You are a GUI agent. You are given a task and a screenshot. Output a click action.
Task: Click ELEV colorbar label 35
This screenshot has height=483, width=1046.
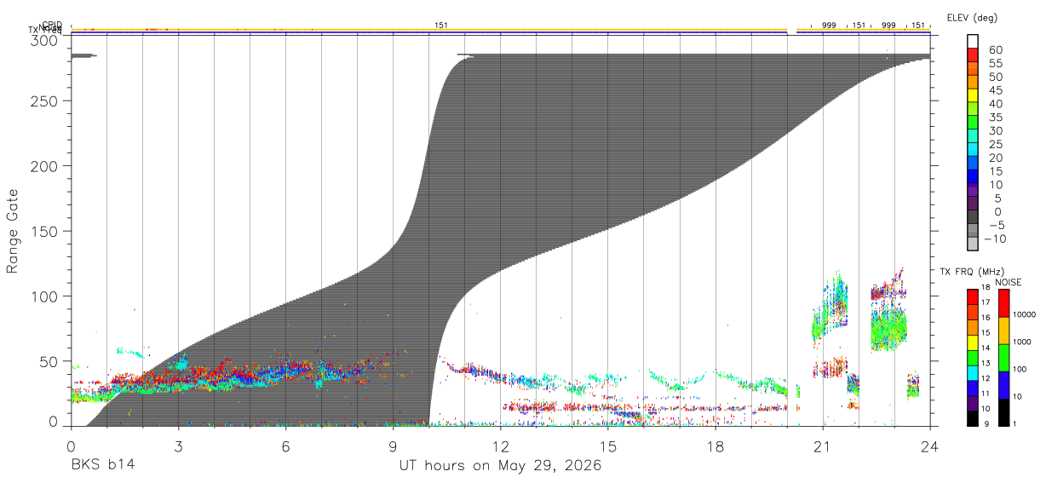coord(997,118)
